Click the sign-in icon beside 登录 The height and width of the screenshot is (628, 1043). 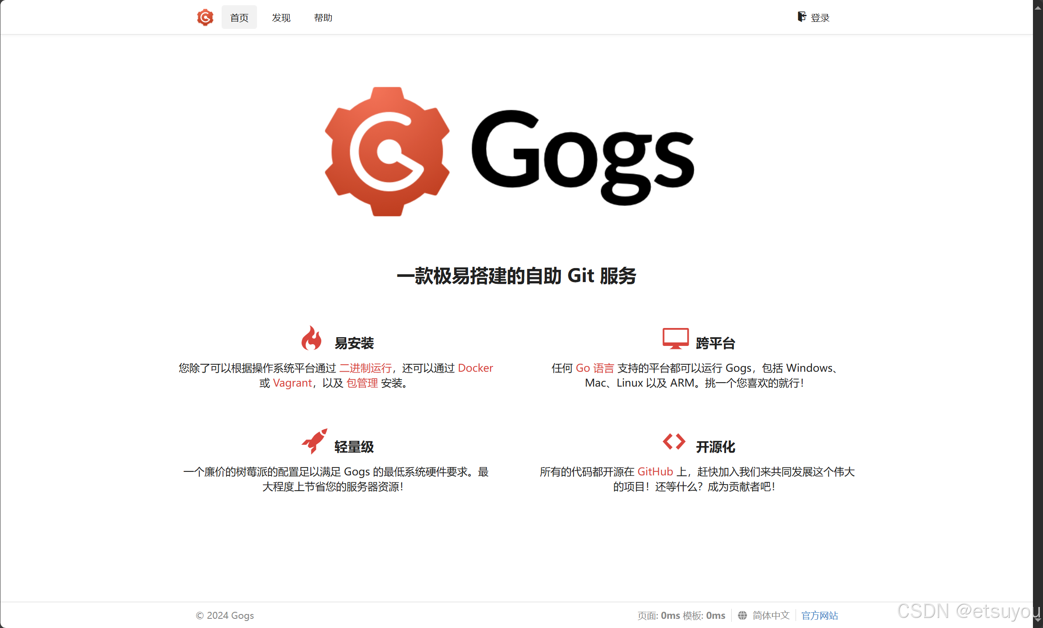pyautogui.click(x=802, y=16)
